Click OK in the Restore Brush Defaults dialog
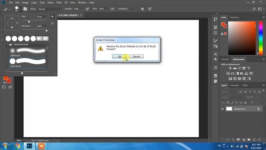266x150 pixels. point(119,57)
